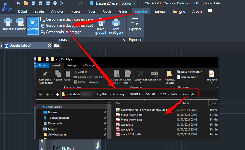Click the Coller button in Explorer ribbon
This screenshot has width=245, height=150.
point(68,76)
